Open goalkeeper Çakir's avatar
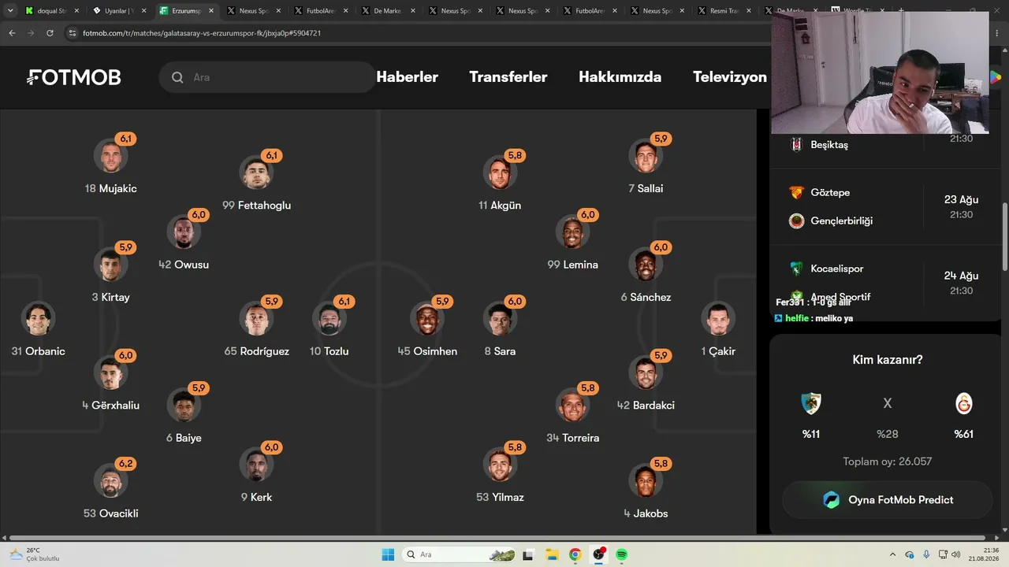Image resolution: width=1009 pixels, height=567 pixels. (x=718, y=319)
